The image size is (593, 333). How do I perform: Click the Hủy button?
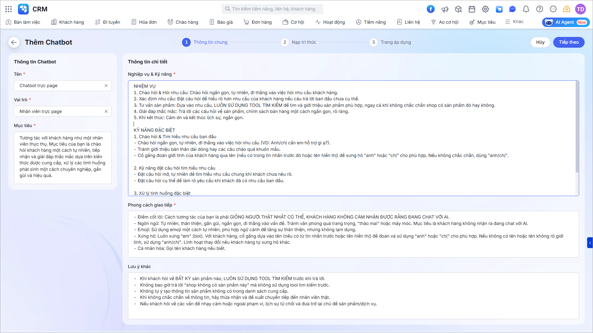[540, 42]
